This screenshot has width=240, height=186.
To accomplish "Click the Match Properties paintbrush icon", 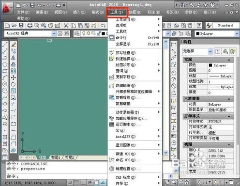I will coord(87,25).
